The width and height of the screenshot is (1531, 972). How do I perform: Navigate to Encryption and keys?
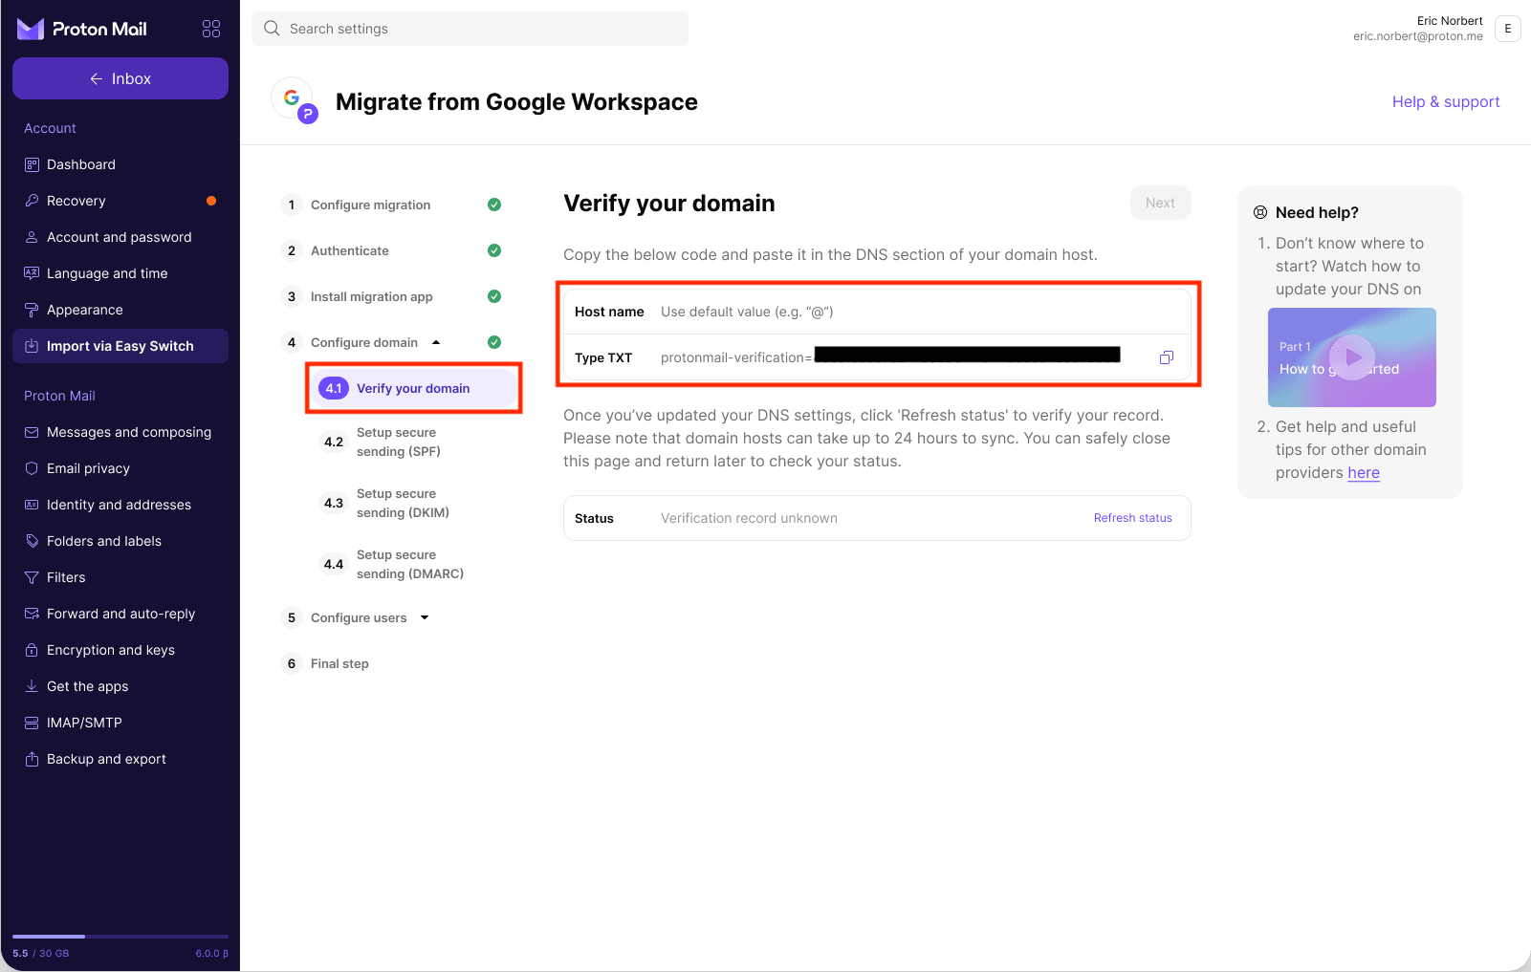(x=120, y=650)
